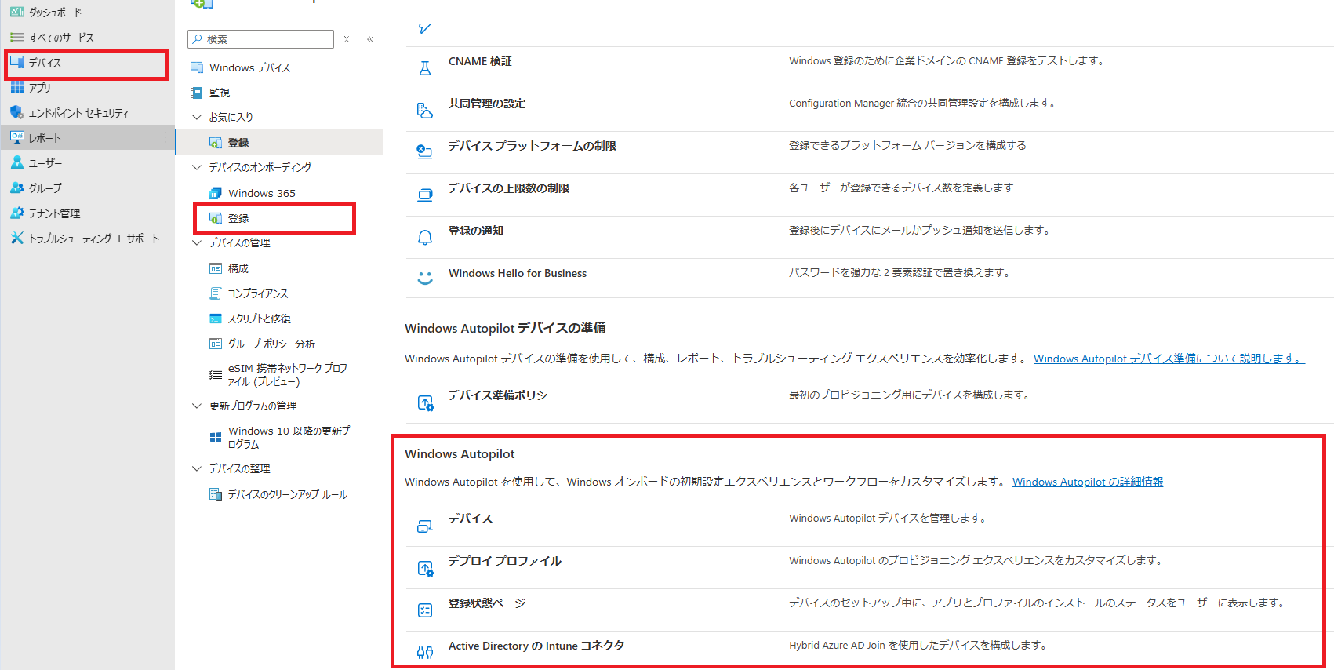Click the トラブルシューティング + サポート wrench icon
This screenshot has height=670, width=1334.
17,239
